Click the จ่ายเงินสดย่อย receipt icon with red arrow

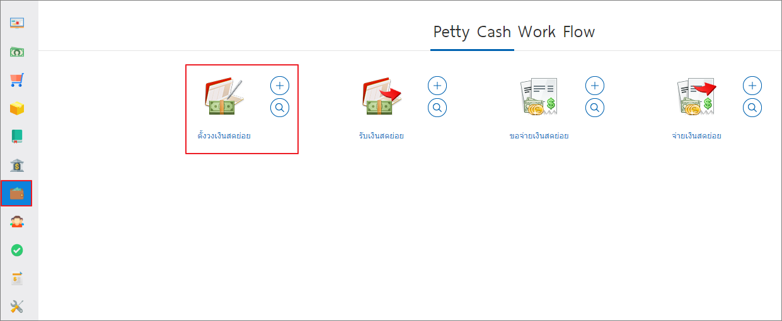[x=697, y=96]
